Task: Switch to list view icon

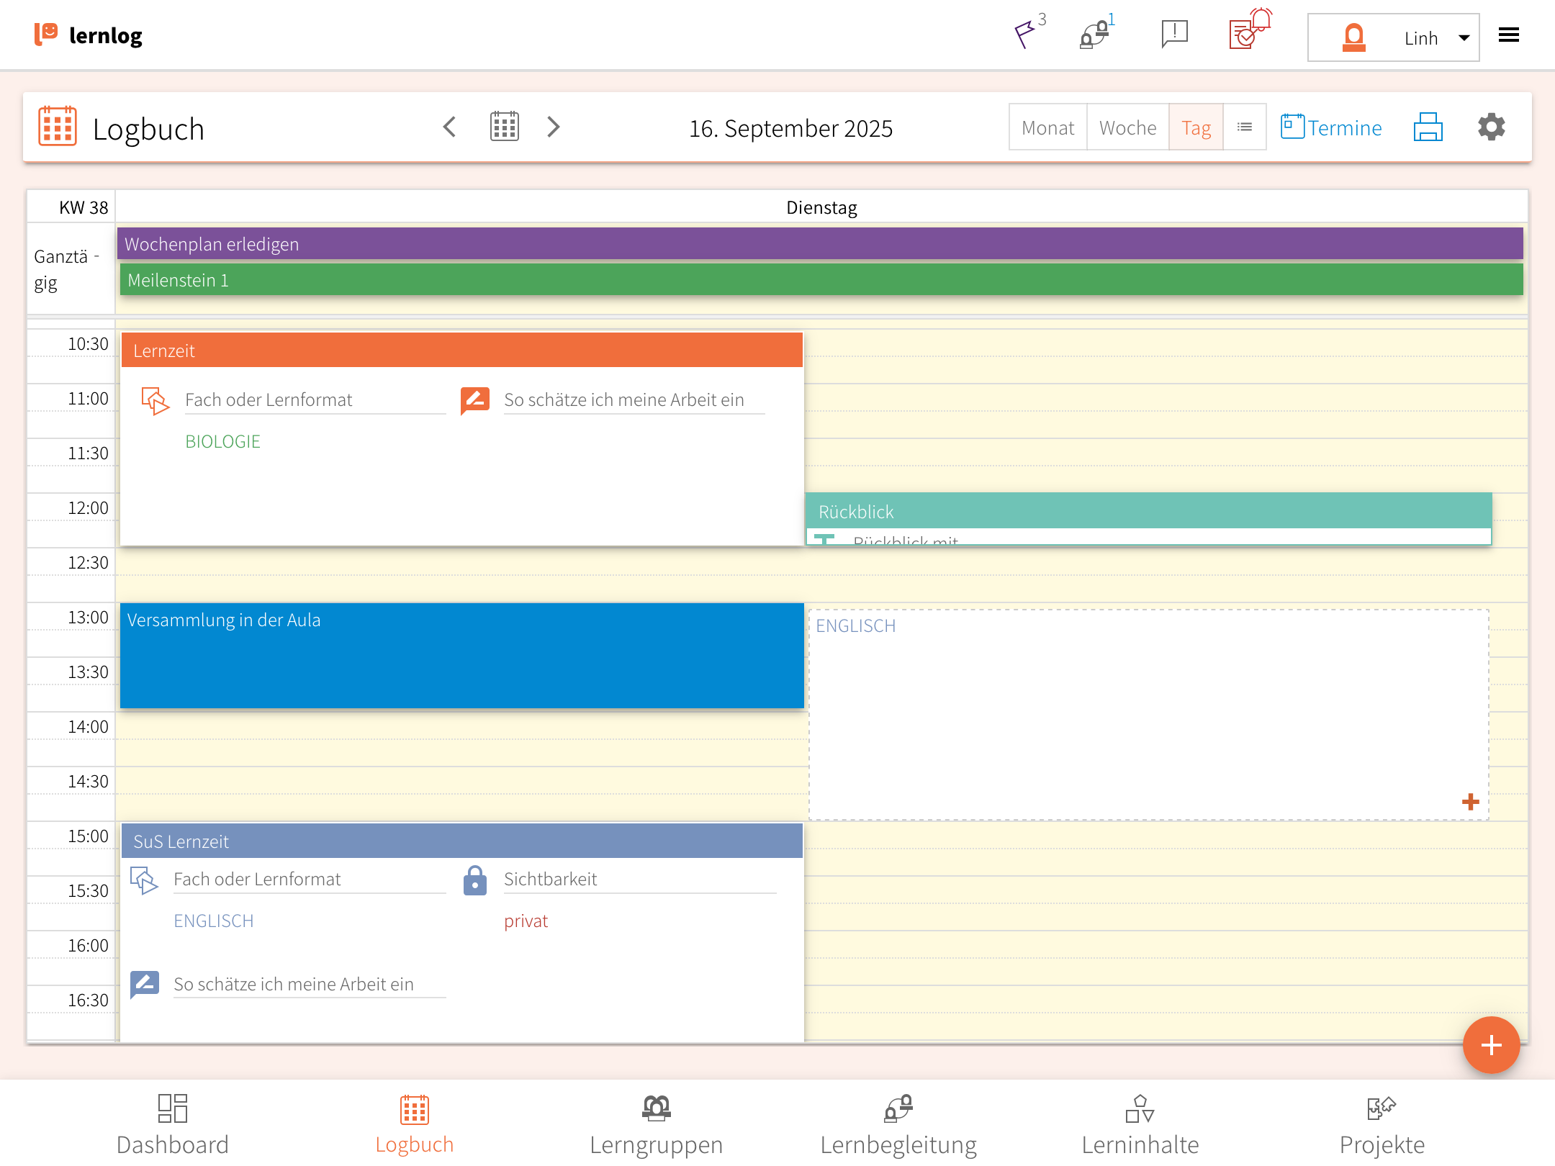Action: click(x=1244, y=127)
